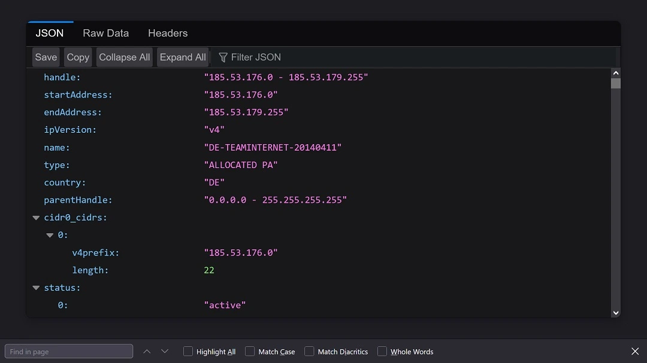Click the Filter JSON funnel icon
Image resolution: width=647 pixels, height=363 pixels.
click(222, 57)
